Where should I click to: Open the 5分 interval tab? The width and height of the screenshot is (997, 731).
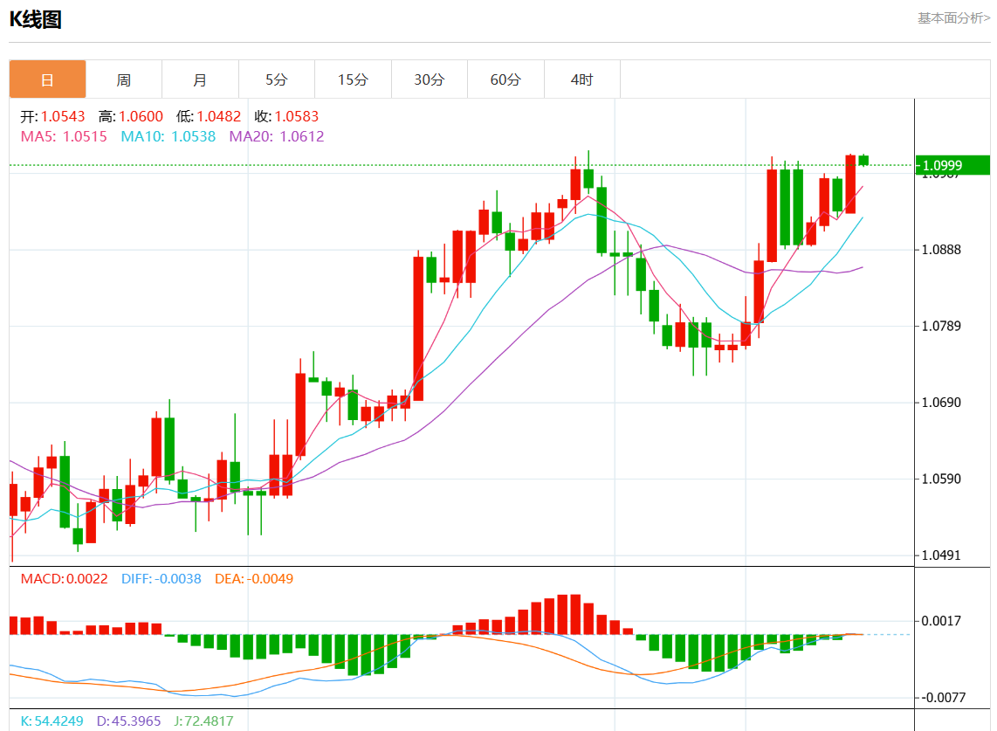pyautogui.click(x=277, y=79)
